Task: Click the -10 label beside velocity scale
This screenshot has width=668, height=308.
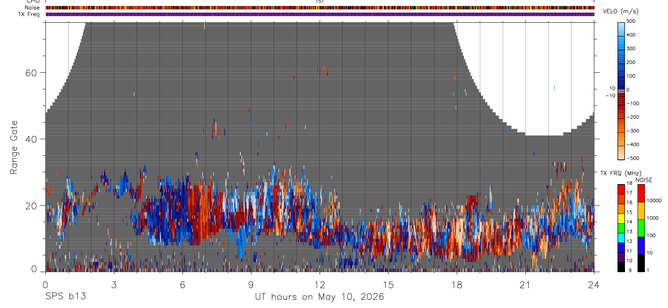Action: 610,96
